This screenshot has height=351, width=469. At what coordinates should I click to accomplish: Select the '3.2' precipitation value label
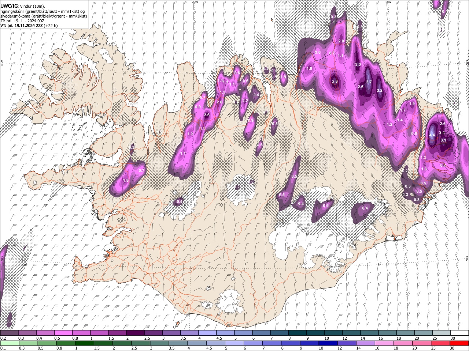click(x=380, y=90)
